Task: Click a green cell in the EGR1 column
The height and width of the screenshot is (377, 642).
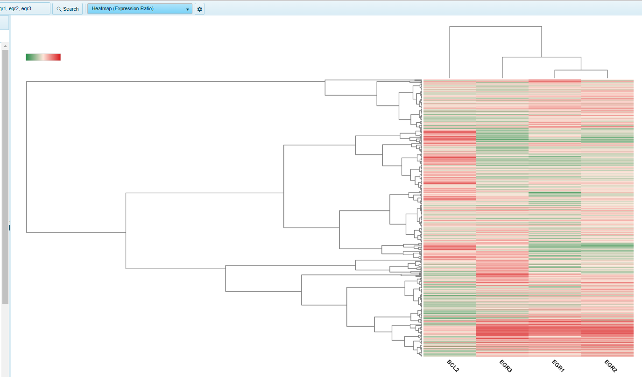Action: pos(556,245)
